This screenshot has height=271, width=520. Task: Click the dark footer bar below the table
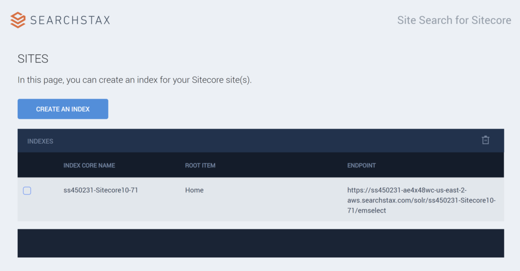pos(261,243)
